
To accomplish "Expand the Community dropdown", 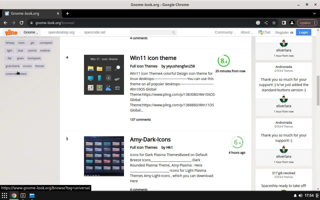I will (x=225, y=32).
